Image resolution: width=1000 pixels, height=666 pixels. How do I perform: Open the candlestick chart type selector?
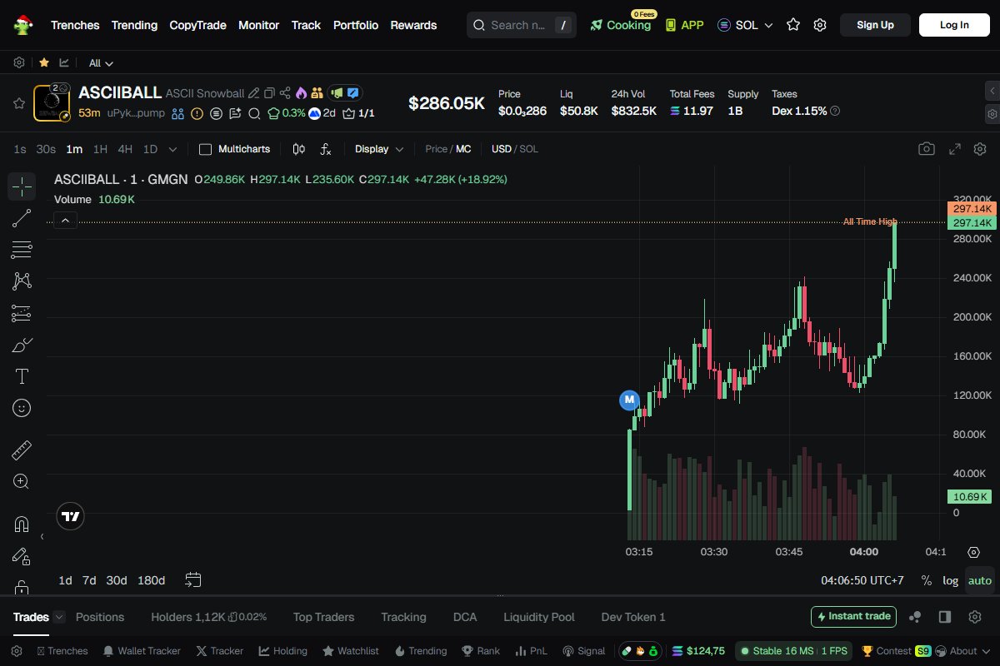coord(299,149)
